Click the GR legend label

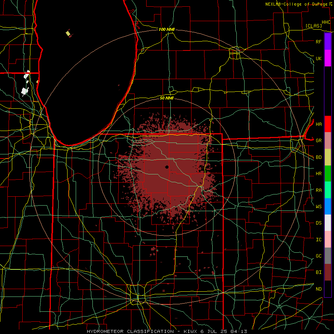point(318,141)
